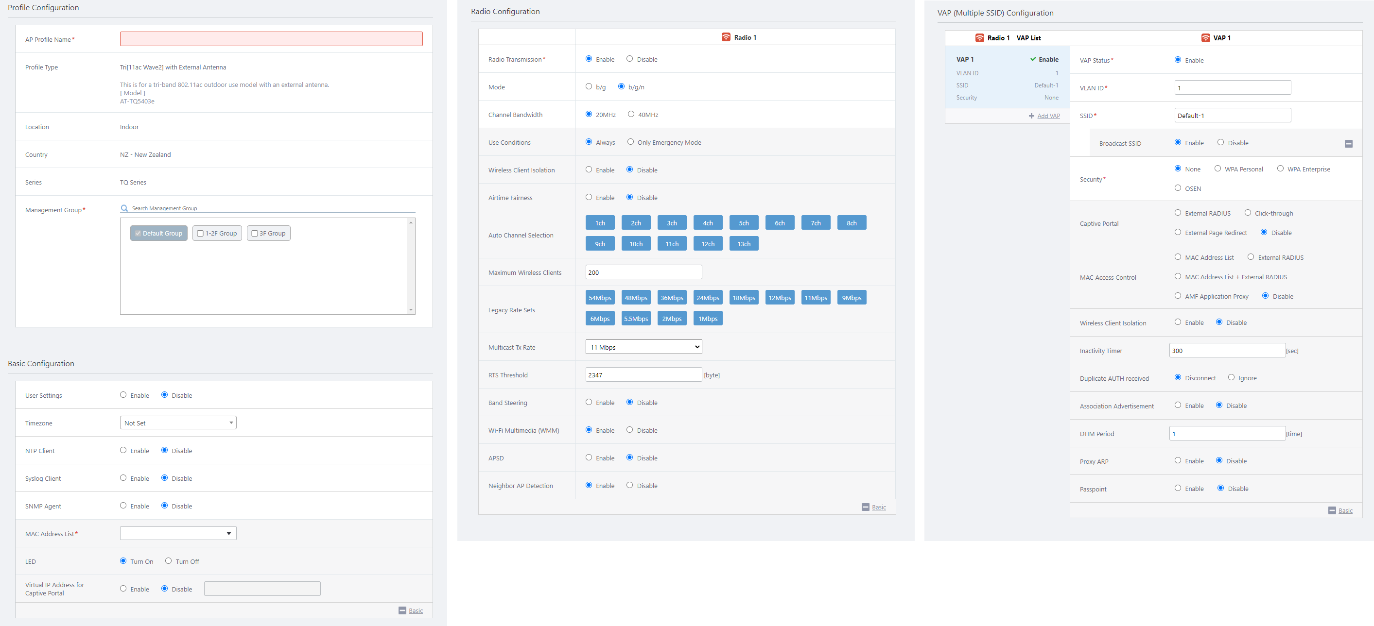Click the Radio 1 VAP List header
The height and width of the screenshot is (626, 1374).
point(1007,38)
